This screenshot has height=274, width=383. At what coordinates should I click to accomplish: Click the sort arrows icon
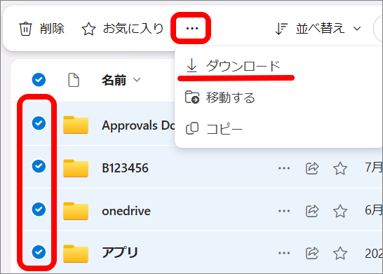click(x=281, y=29)
